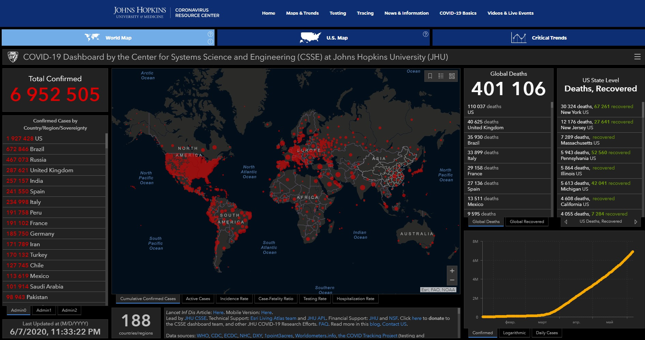Open the info (i) icon on World Map tab
The height and width of the screenshot is (340, 645).
click(x=210, y=42)
